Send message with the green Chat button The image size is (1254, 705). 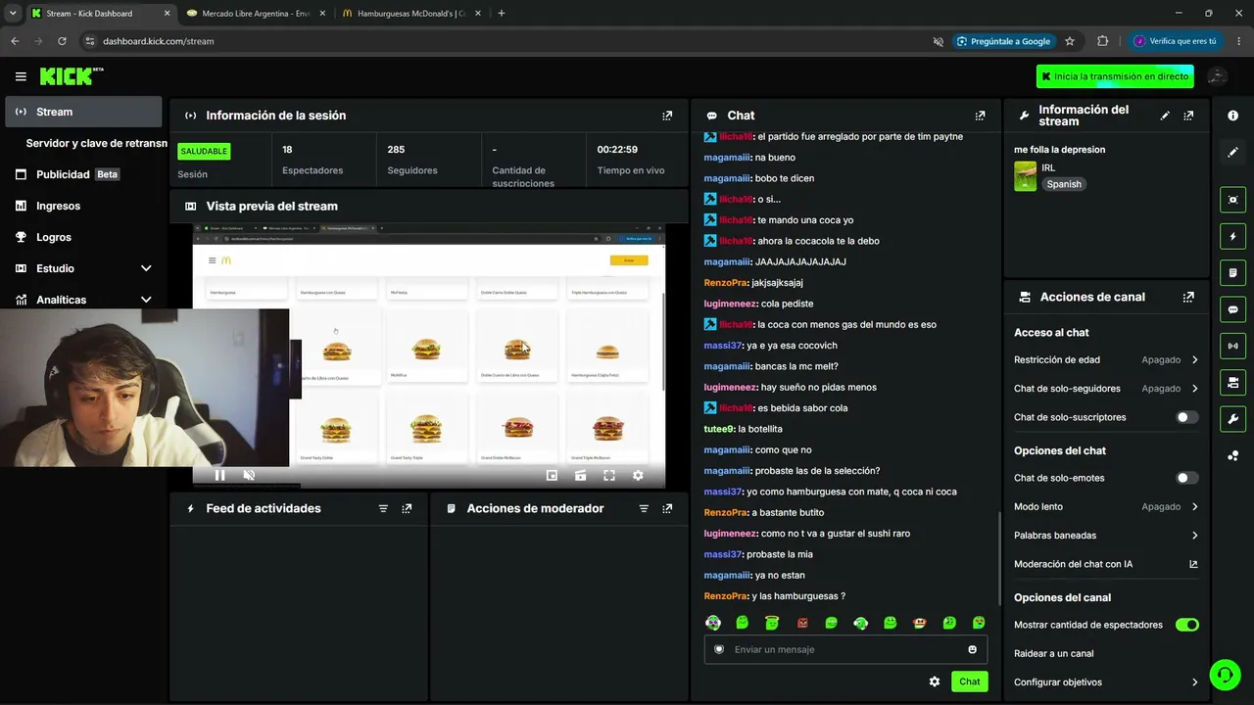pyautogui.click(x=969, y=681)
